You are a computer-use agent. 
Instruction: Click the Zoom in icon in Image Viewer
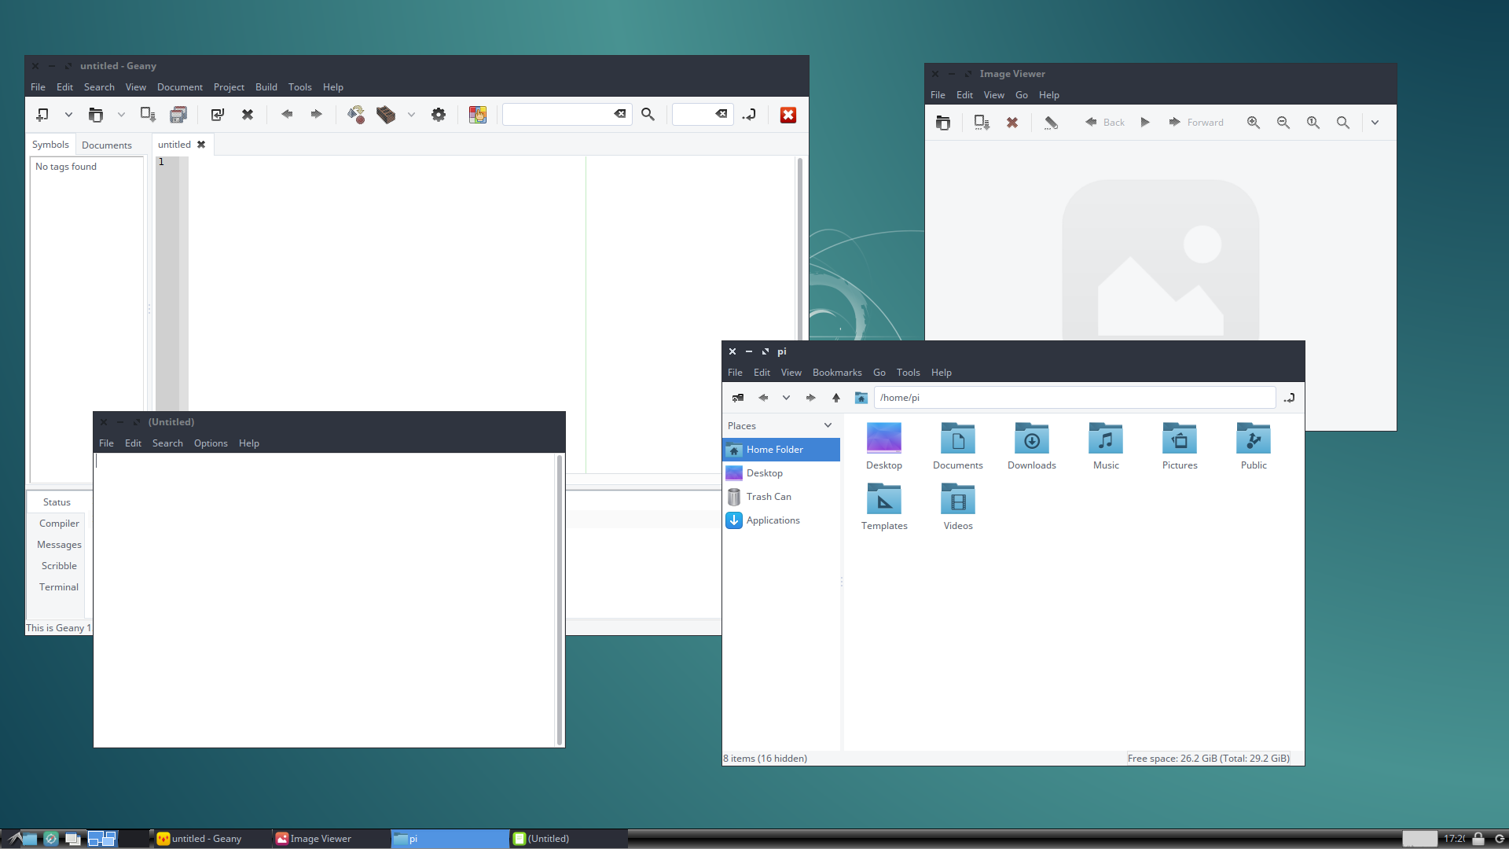(x=1254, y=123)
